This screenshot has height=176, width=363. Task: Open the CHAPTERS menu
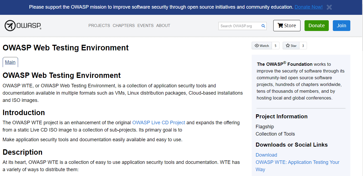point(124,26)
